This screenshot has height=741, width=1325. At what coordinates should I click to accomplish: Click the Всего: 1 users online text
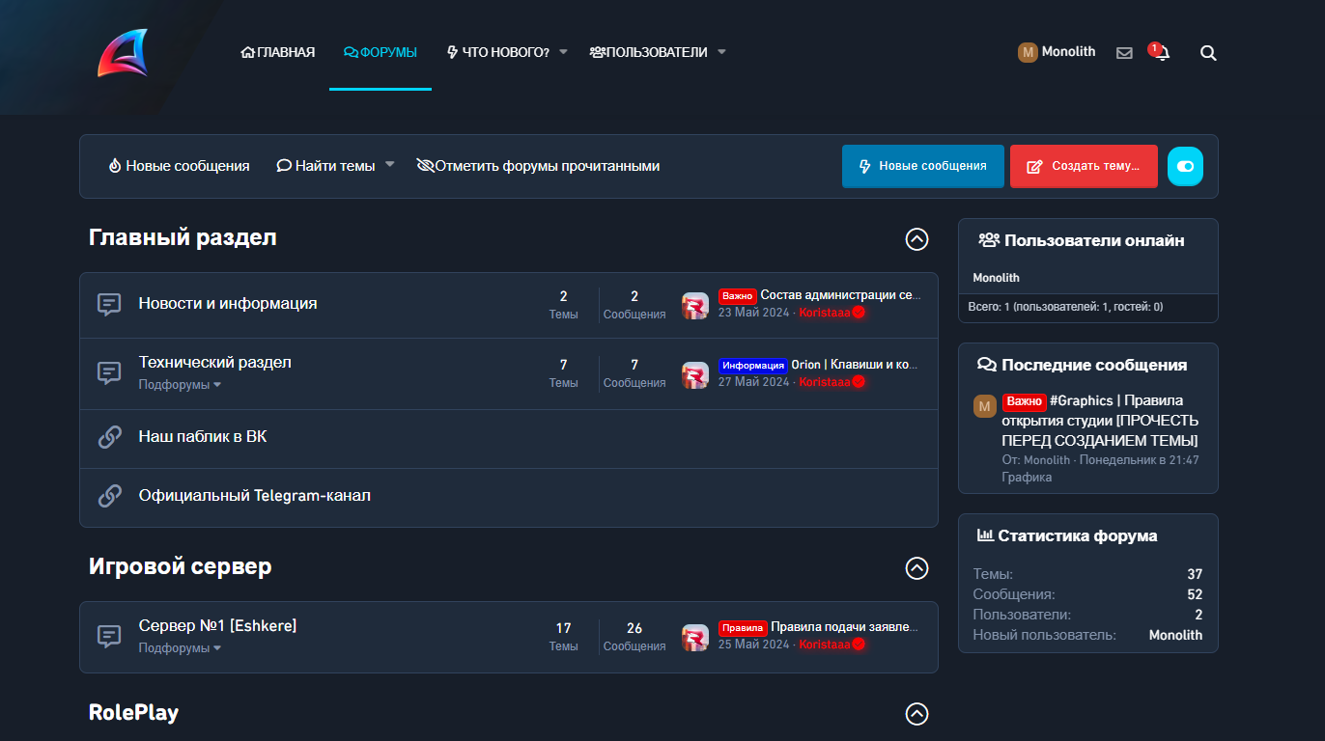point(1065,307)
